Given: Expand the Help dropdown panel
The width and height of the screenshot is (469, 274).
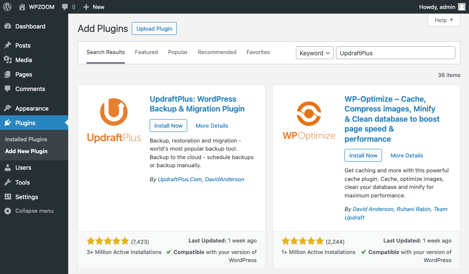Looking at the screenshot, I should [444, 20].
